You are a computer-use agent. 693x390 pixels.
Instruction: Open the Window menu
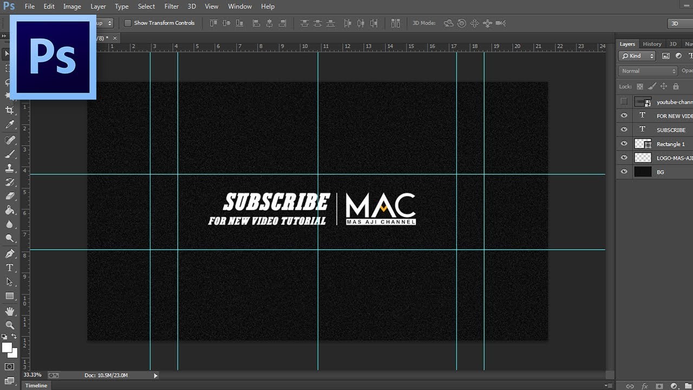[x=240, y=6]
